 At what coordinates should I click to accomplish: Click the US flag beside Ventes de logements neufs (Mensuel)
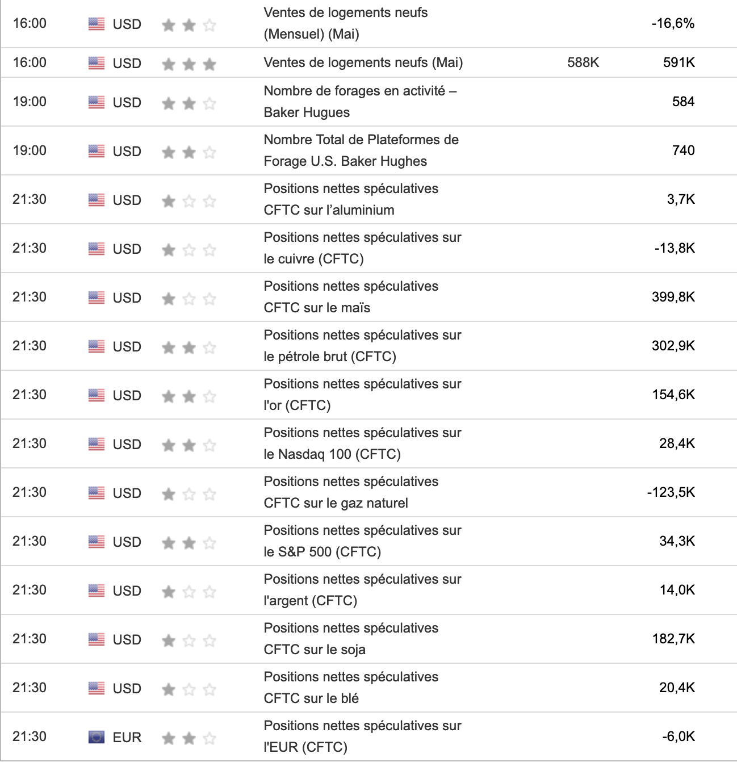[97, 24]
